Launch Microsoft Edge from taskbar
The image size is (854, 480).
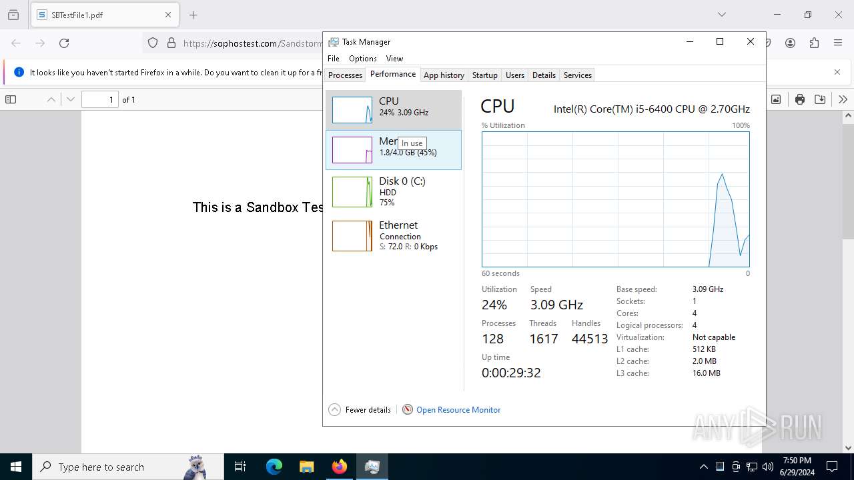274,467
